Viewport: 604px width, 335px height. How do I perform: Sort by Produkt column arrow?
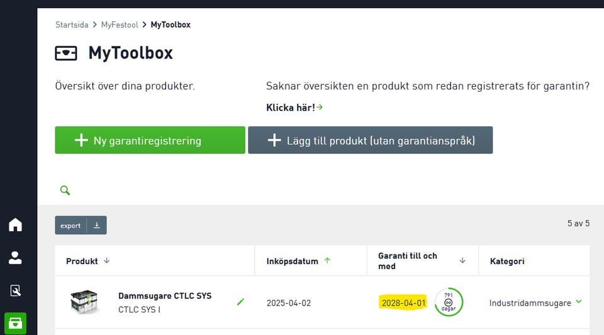107,261
